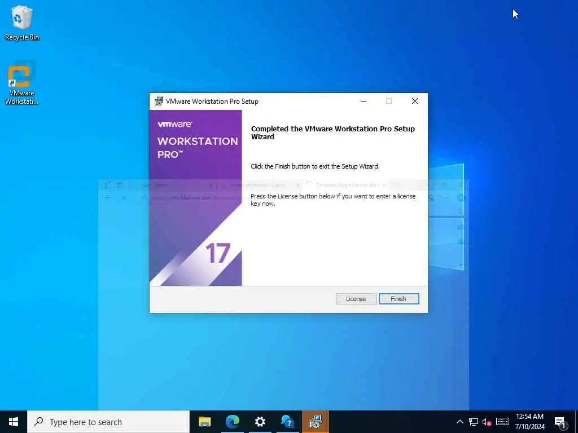
Task: Click the 'Press the License button below' text
Action: tap(333, 200)
